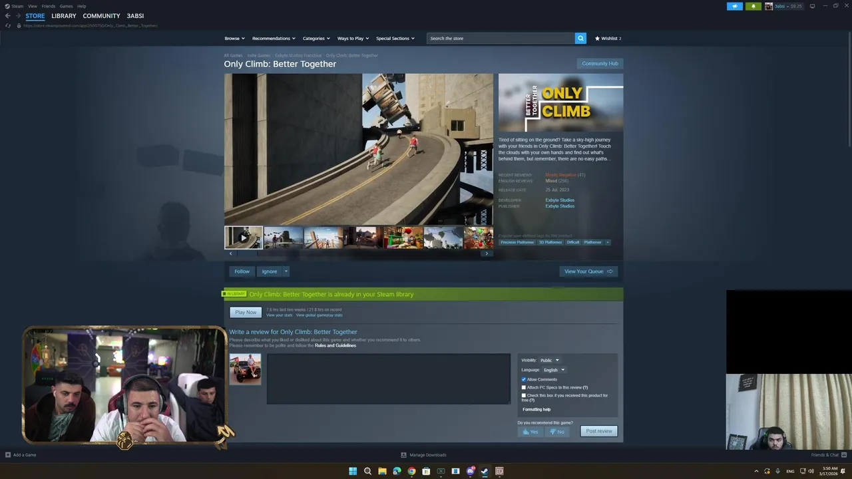Screen dimensions: 852x479
Task: Open the Rules and Guidelines link
Action: (335, 345)
